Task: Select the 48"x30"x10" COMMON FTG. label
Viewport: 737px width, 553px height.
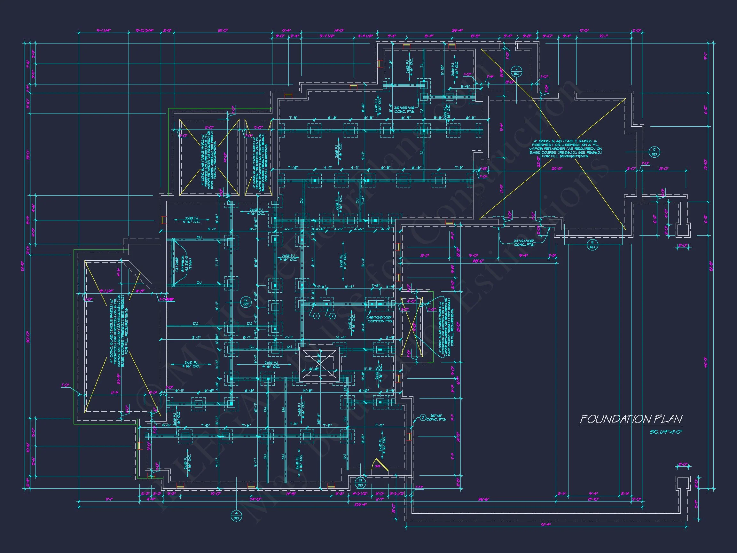Action: [x=380, y=319]
